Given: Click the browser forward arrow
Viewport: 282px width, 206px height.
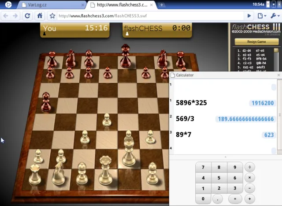Looking at the screenshot, I should tap(15, 16).
